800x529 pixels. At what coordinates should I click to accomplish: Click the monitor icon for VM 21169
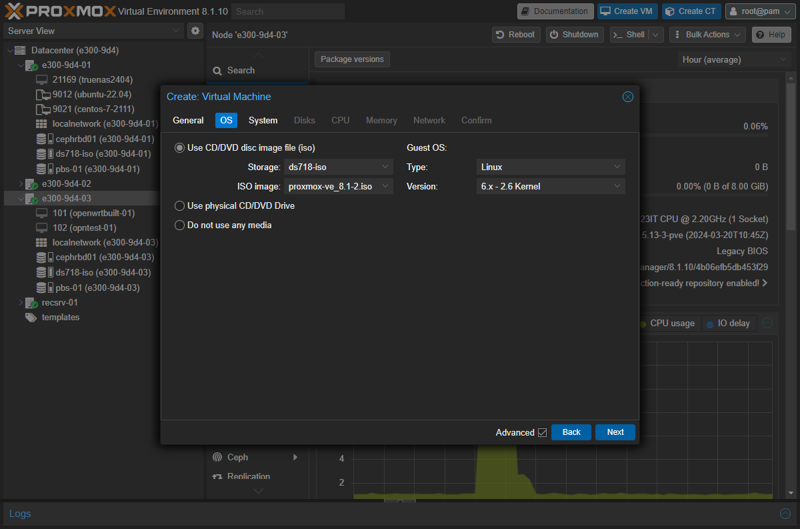pos(42,80)
